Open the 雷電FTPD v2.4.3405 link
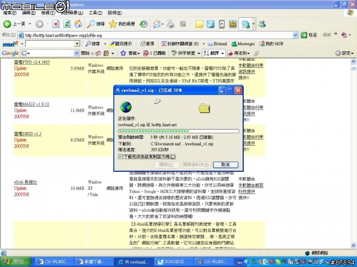This screenshot has width=357, height=267. point(32,62)
